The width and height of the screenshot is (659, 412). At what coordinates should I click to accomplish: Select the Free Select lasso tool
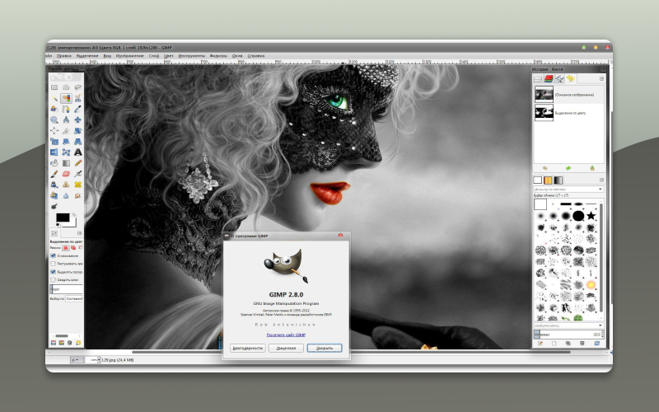77,87
